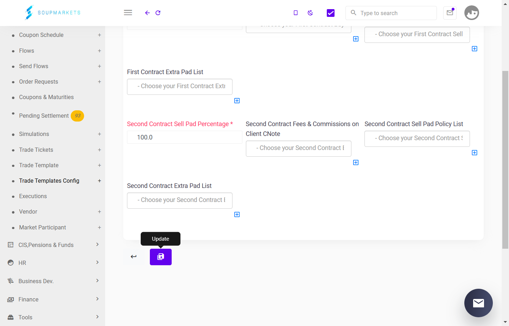Image resolution: width=509 pixels, height=326 pixels.
Task: Click the Soupmarkets logo
Action: click(x=53, y=13)
